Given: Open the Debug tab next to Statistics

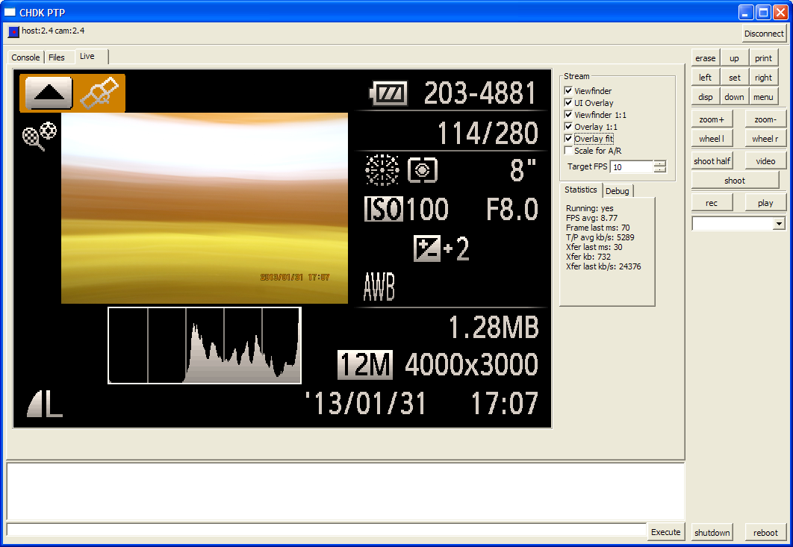Looking at the screenshot, I should (618, 190).
